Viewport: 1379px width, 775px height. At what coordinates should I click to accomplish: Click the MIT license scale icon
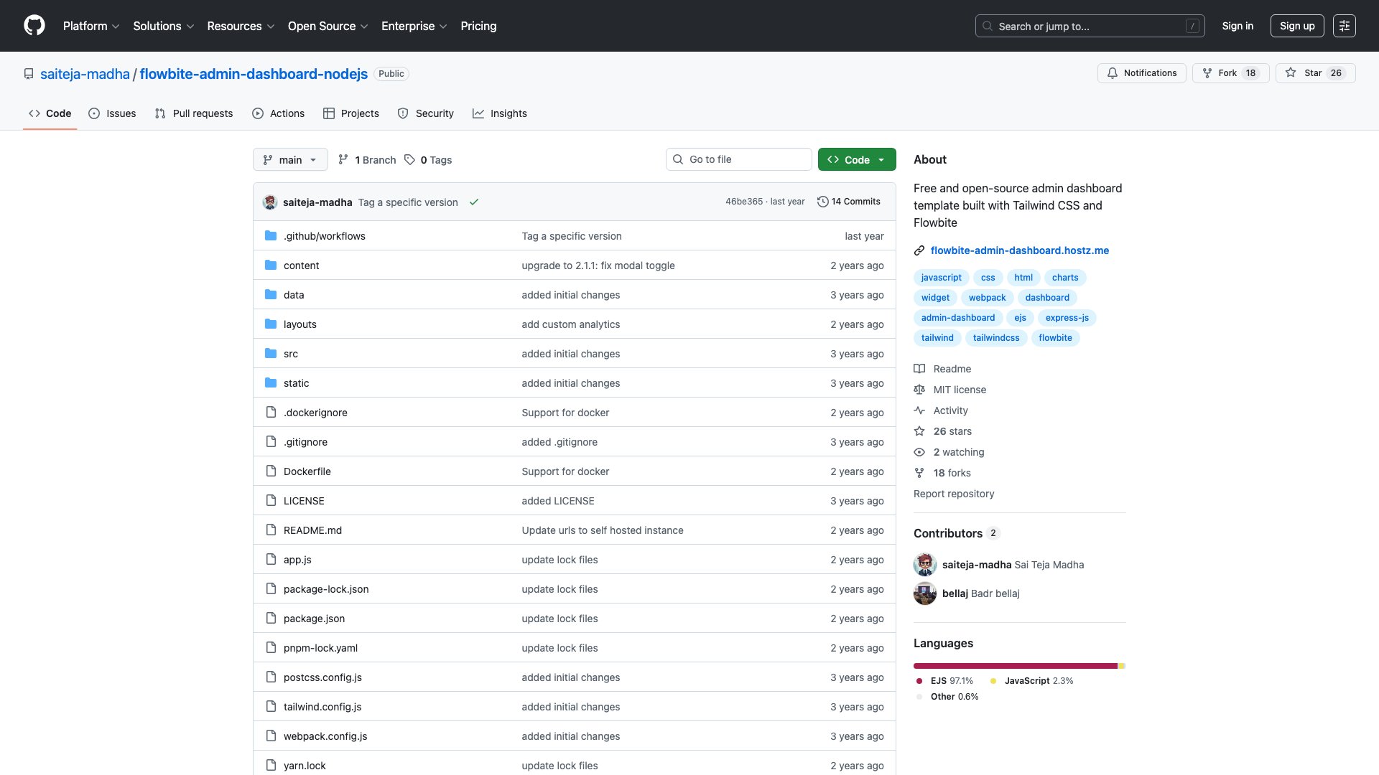pyautogui.click(x=919, y=390)
